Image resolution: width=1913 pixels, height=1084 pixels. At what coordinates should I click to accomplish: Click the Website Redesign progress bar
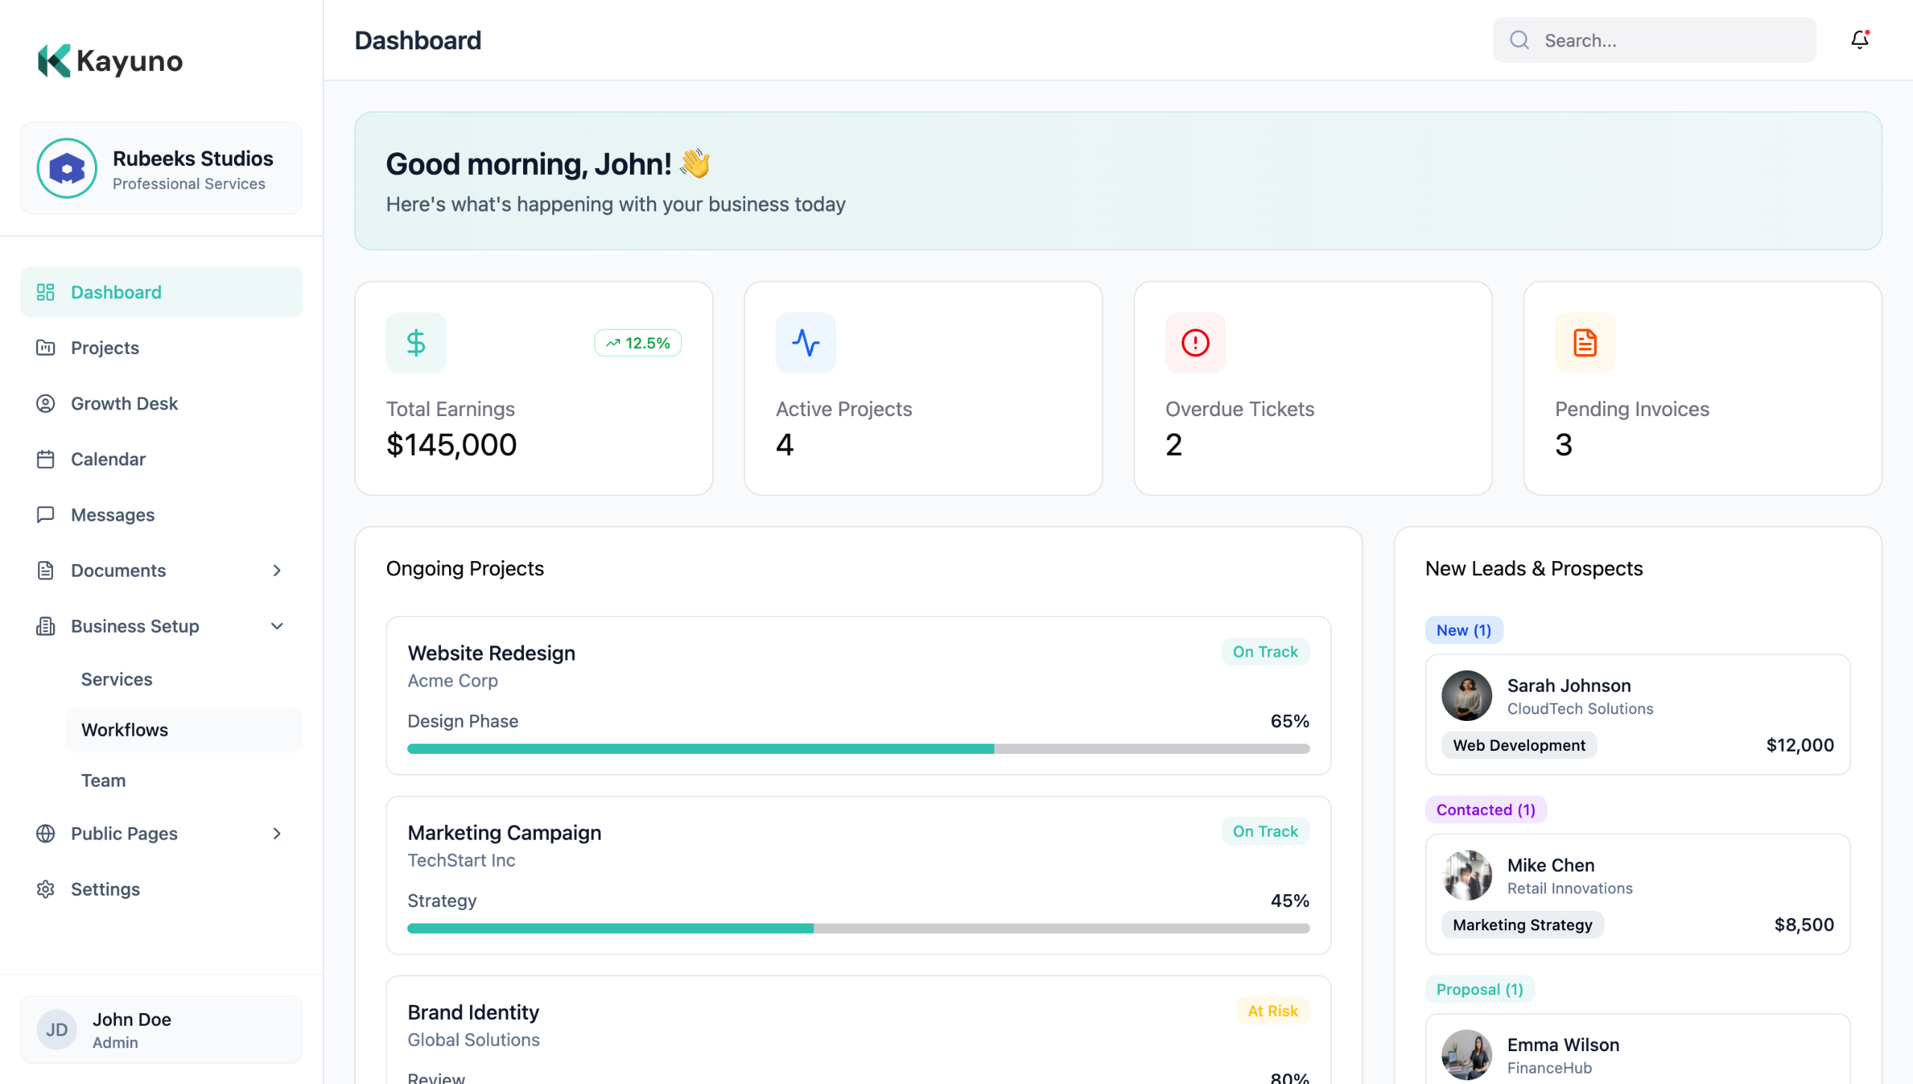(x=858, y=749)
